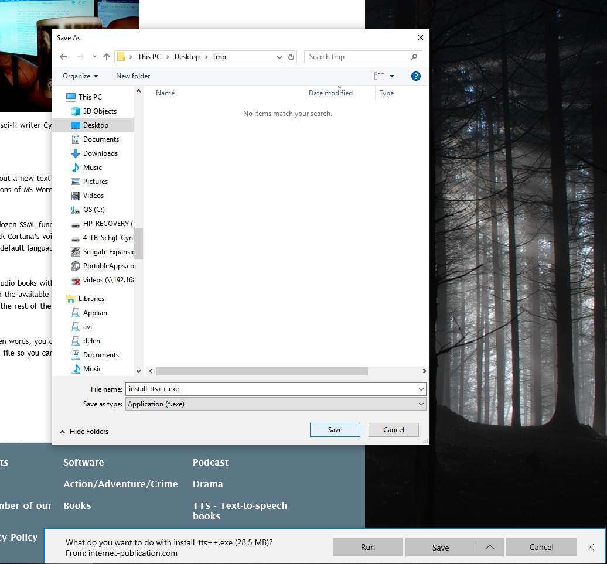Click tmp in address breadcrumb

(220, 57)
